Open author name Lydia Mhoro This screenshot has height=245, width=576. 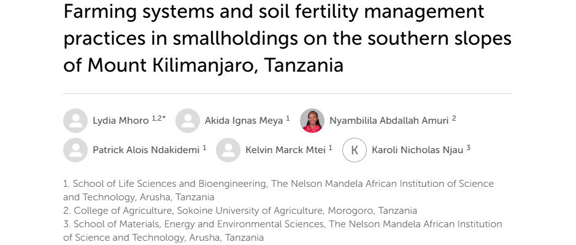pyautogui.click(x=121, y=121)
